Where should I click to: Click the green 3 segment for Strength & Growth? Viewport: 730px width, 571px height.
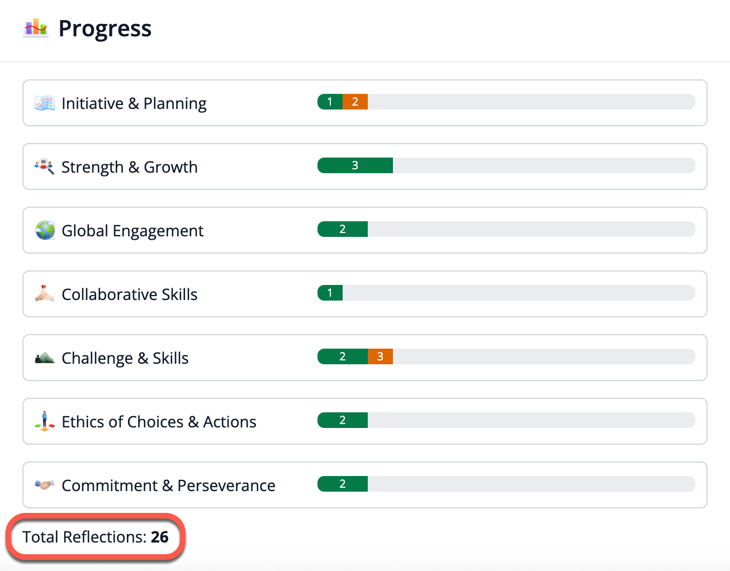point(355,165)
